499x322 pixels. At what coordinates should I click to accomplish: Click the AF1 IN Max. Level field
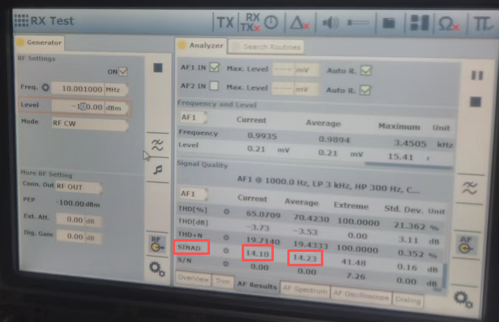(284, 70)
